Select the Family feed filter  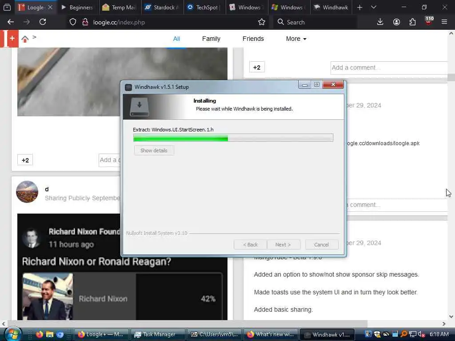[211, 39]
